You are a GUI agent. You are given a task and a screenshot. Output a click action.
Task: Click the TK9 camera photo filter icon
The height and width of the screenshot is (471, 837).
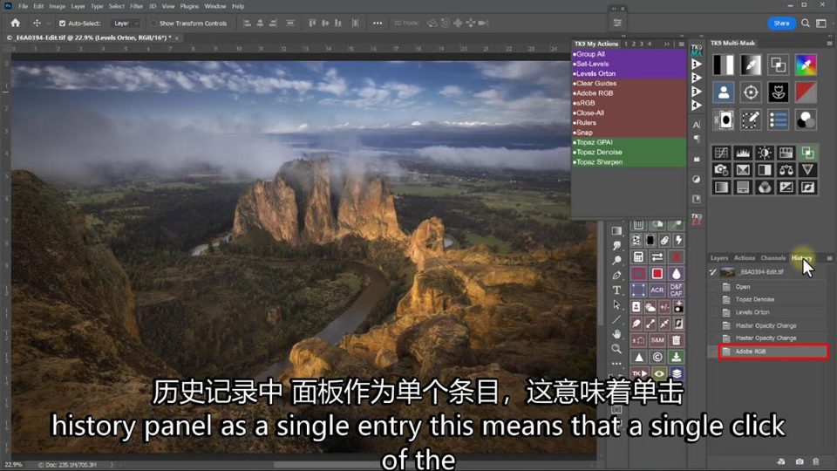click(x=721, y=170)
